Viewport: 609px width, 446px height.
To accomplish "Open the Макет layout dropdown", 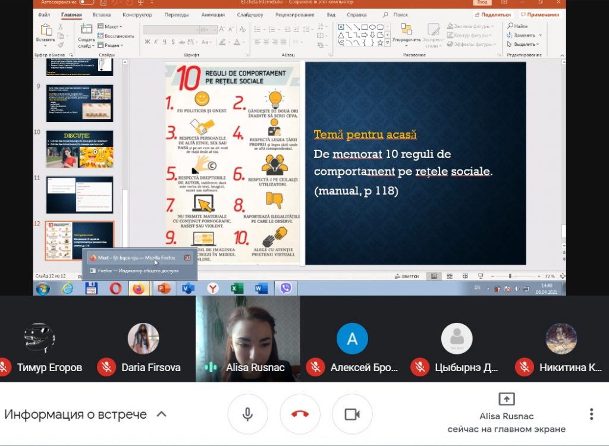I will [x=109, y=26].
